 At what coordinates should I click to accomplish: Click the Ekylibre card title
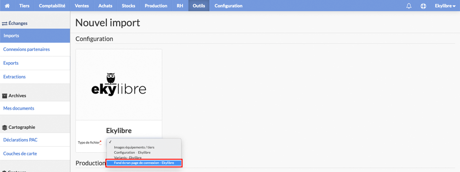tap(119, 130)
